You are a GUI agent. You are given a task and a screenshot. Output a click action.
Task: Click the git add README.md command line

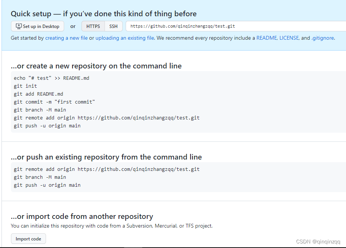pyautogui.click(x=38, y=94)
